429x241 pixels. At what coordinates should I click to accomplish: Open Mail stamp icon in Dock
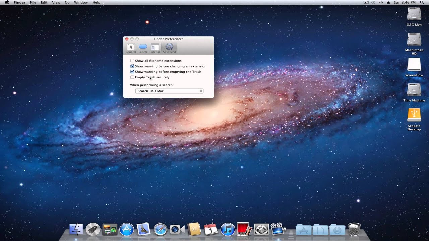[143, 229]
